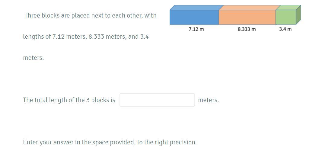Click "3.4" at the end of the second line
335x164 pixels.
click(144, 37)
